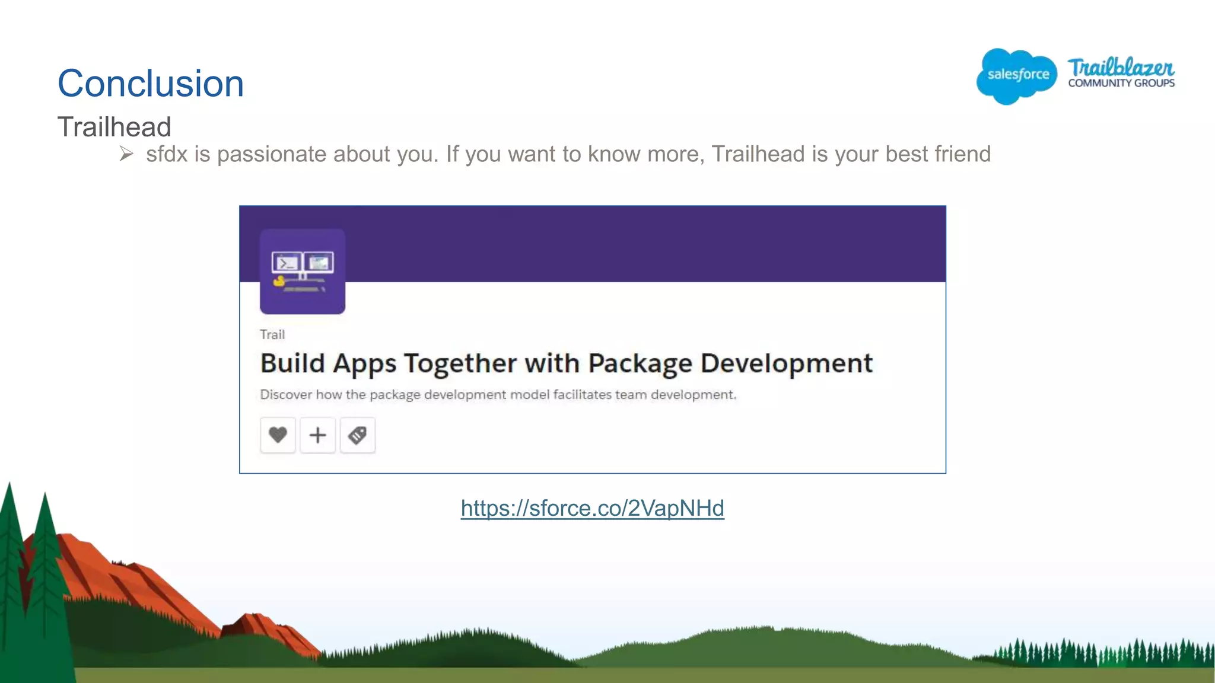Open the sforce.co/2VapNHd link

pos(592,509)
